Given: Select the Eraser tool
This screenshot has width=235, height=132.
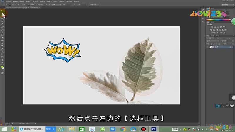Looking at the screenshot, I should [x=2, y=38].
